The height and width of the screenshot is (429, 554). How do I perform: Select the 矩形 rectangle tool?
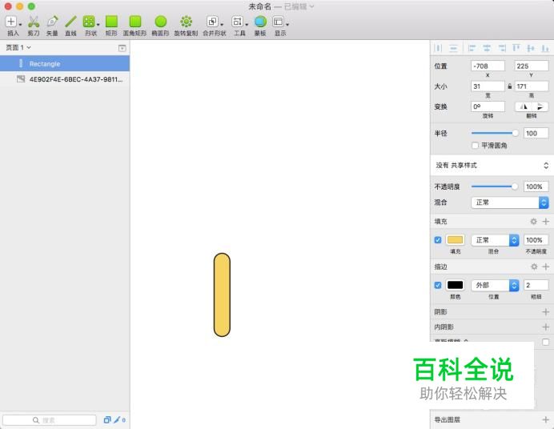(111, 26)
